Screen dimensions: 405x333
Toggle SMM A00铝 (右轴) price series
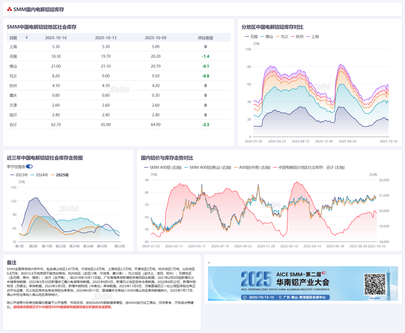click(161, 168)
